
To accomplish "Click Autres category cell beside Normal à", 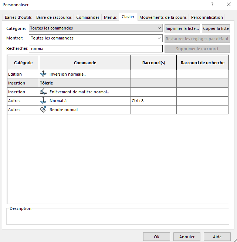I will (x=23, y=101).
